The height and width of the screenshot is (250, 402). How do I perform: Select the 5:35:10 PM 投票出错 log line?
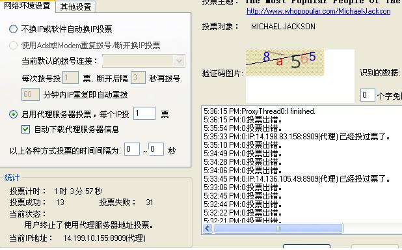(x=243, y=145)
